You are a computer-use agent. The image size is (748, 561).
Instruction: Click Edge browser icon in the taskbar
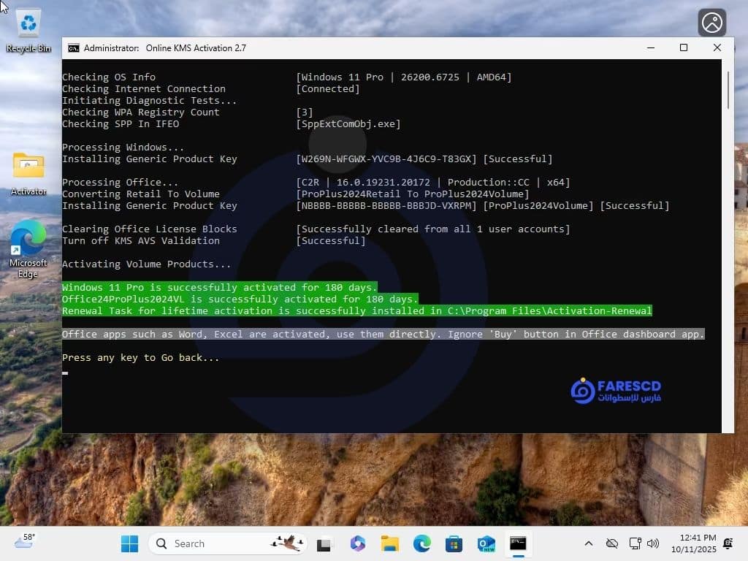[421, 543]
